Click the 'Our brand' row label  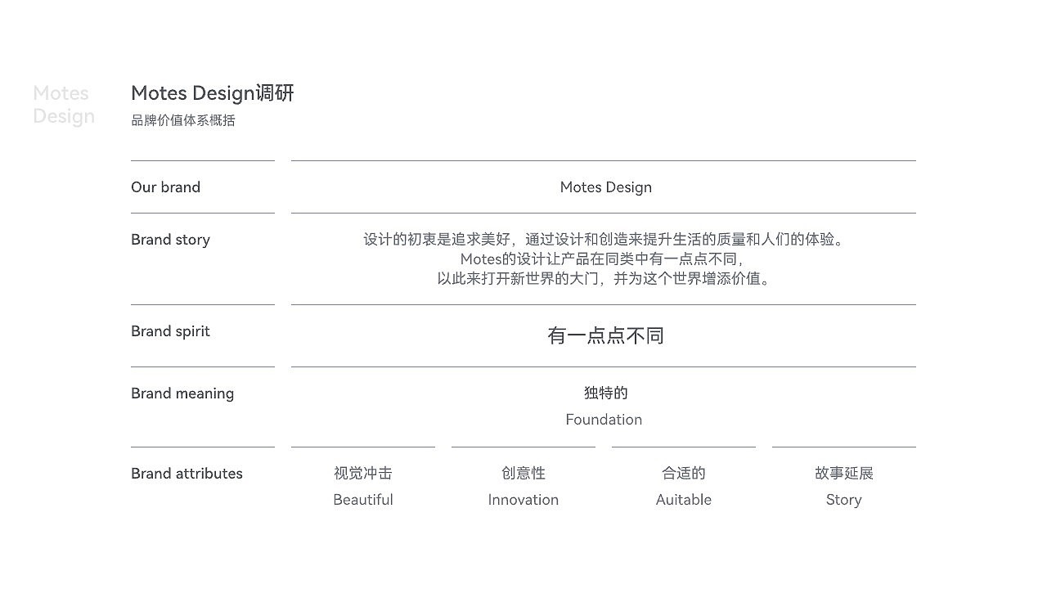(x=165, y=187)
